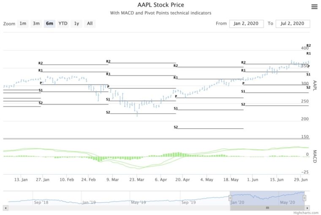
Task: Select the 1m zoom range
Action: (23, 24)
